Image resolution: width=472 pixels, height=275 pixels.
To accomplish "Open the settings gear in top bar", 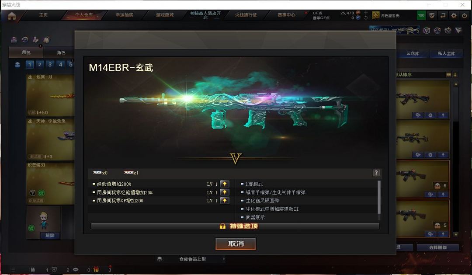I will [454, 15].
